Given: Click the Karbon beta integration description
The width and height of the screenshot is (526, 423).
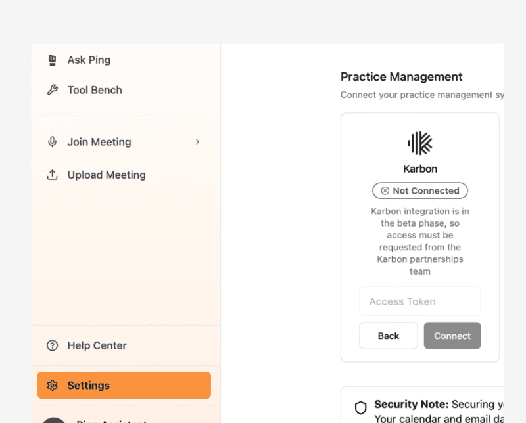Looking at the screenshot, I should point(420,241).
